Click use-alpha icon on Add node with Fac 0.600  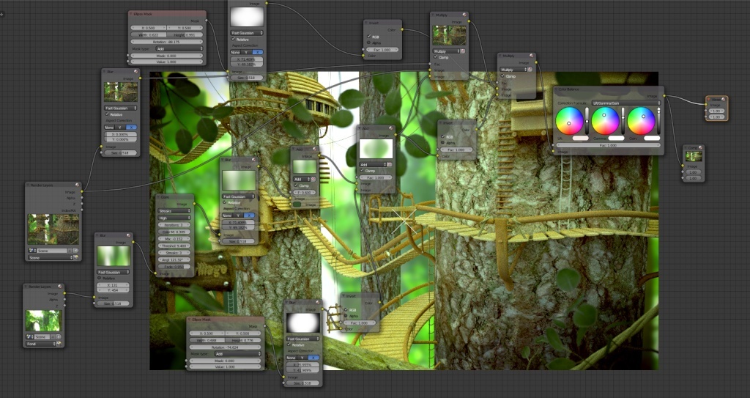[x=313, y=179]
